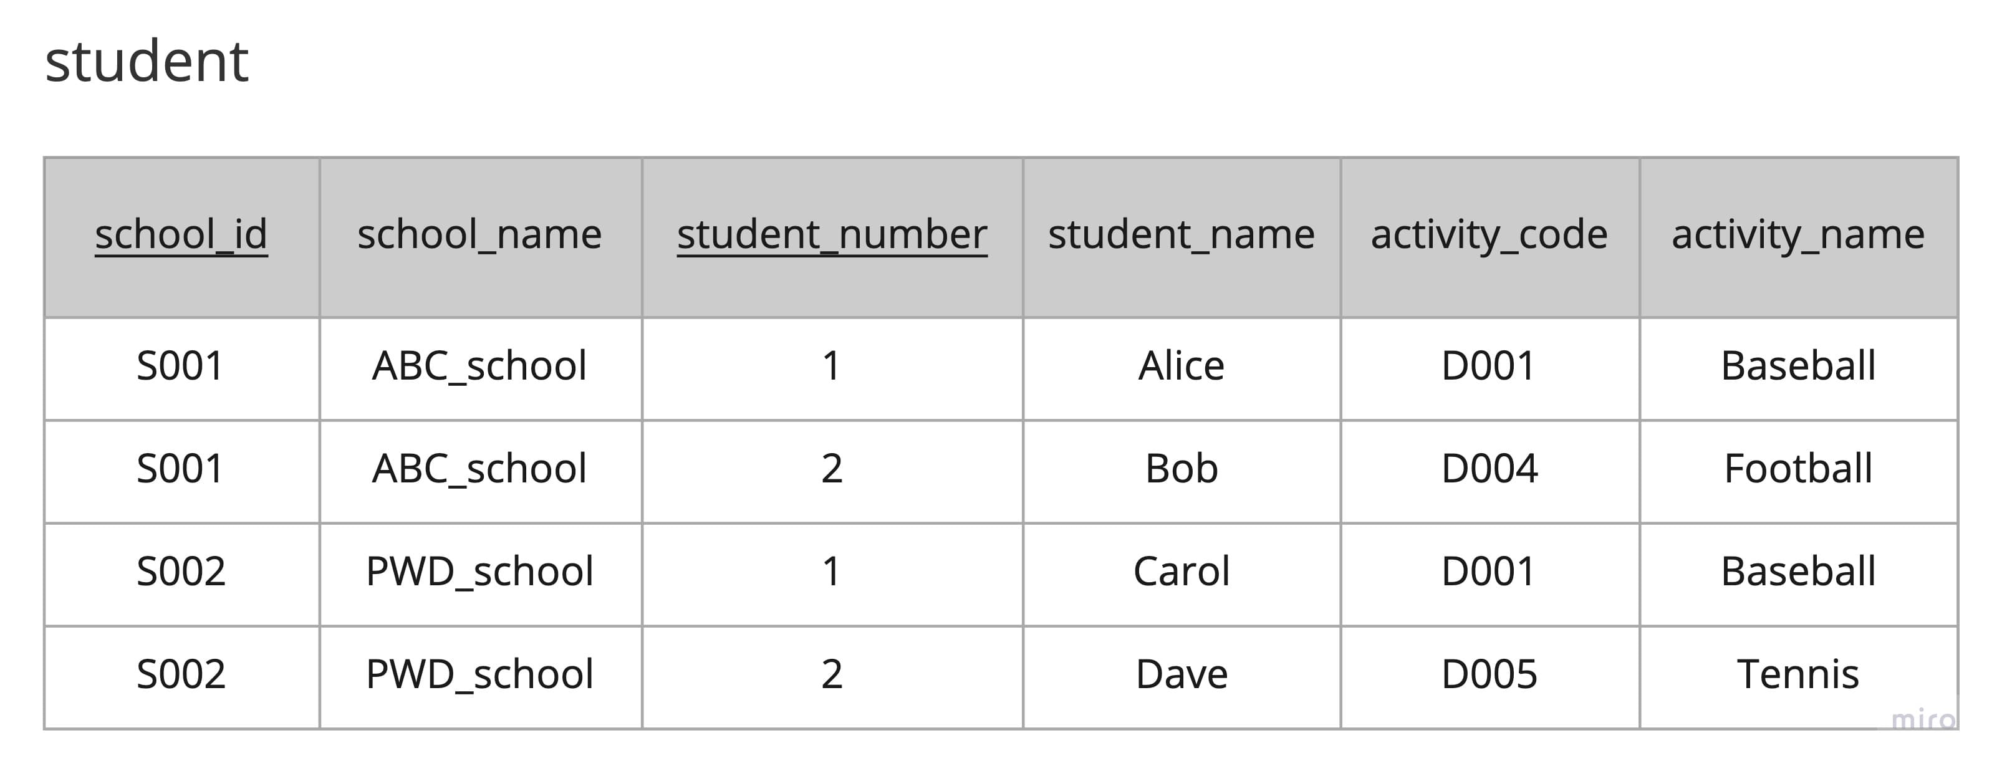Select the D005 activity code cell

point(1489,674)
